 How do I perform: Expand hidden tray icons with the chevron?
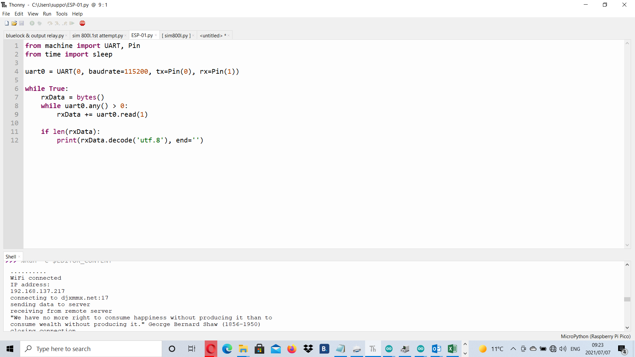[513, 349]
